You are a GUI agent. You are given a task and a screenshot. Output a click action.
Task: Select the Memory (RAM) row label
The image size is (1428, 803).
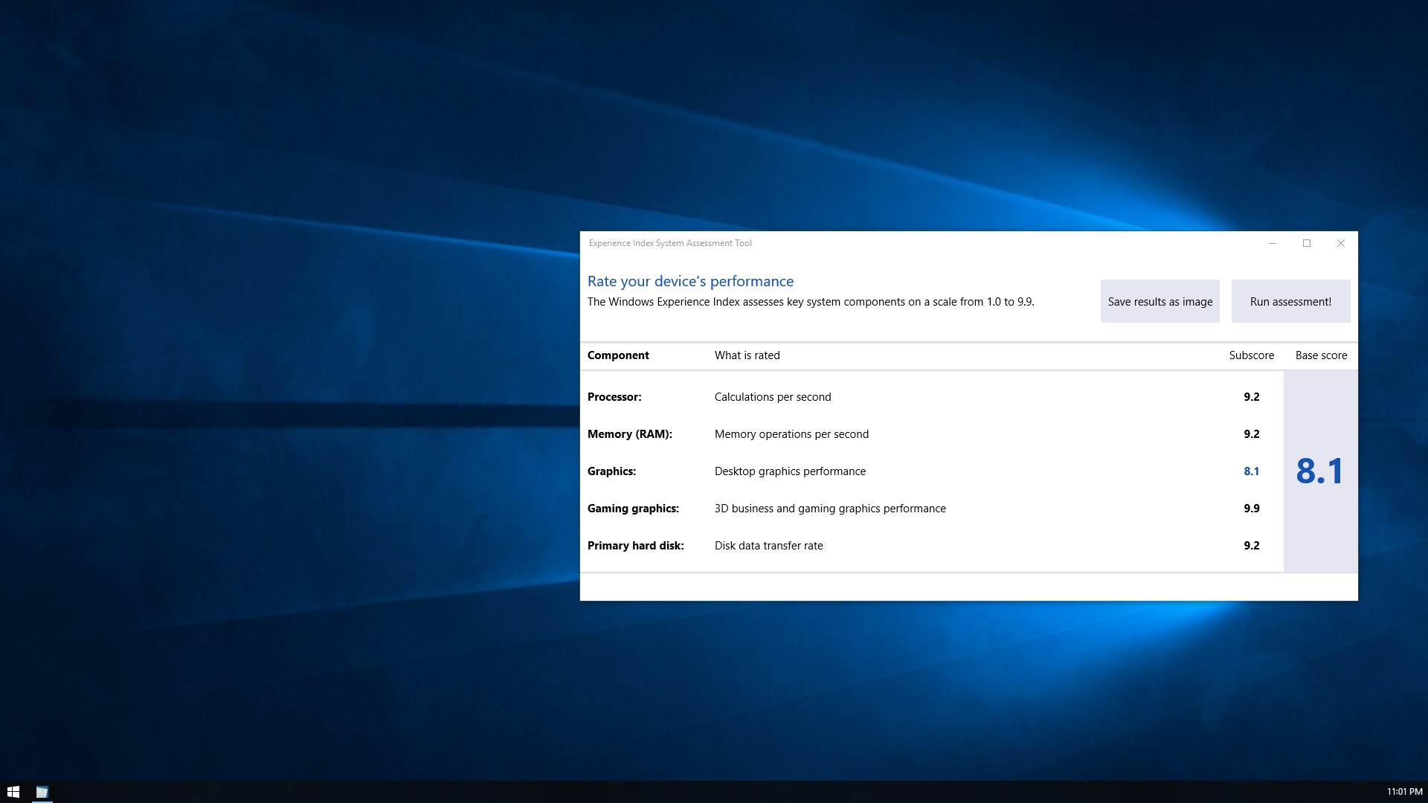tap(630, 434)
